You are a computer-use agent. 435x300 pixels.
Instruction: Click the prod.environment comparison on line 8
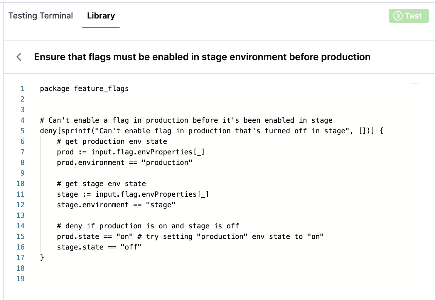[124, 162]
